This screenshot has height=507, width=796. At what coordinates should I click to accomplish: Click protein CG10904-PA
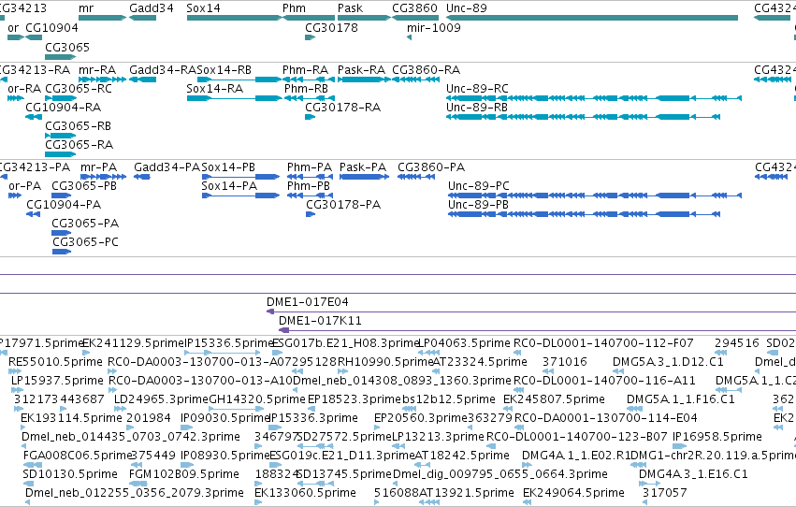click(34, 214)
